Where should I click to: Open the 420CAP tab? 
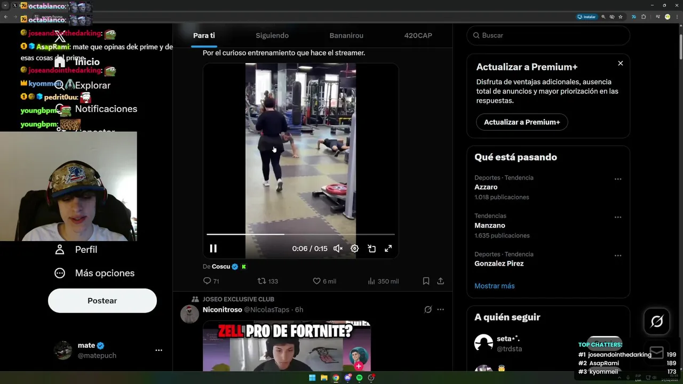coord(418,36)
